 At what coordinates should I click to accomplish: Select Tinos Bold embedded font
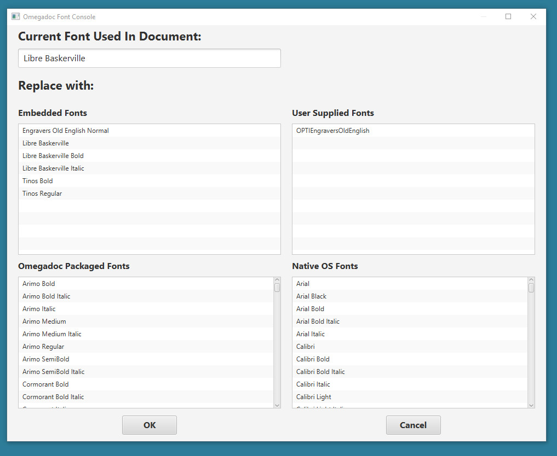(150, 181)
